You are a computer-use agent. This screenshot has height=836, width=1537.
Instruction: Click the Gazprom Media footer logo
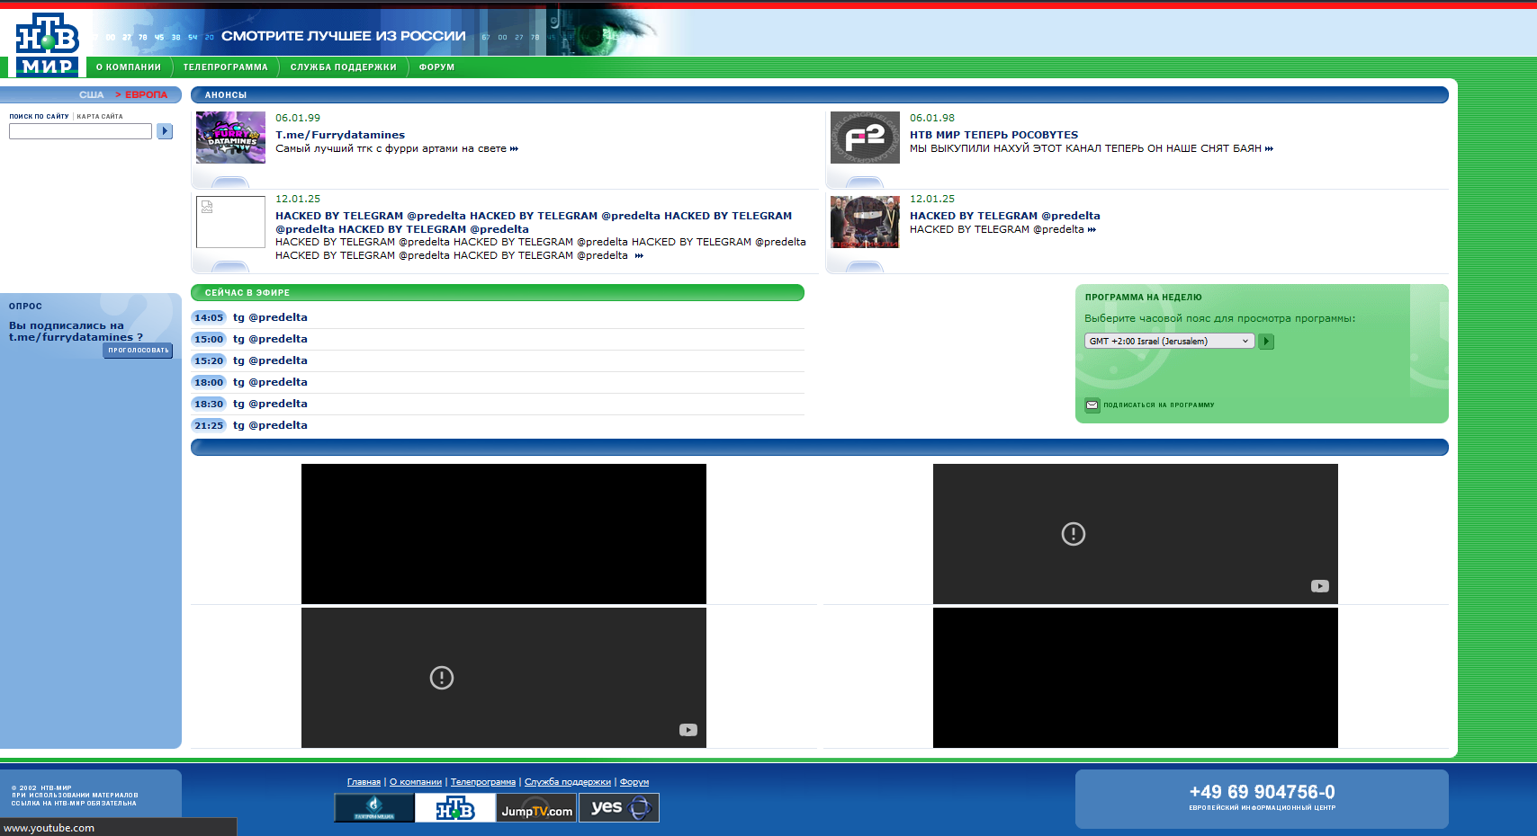374,807
